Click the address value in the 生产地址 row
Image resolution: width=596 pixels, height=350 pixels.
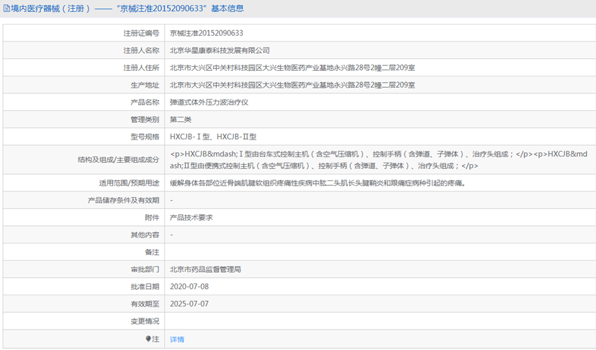(x=292, y=85)
